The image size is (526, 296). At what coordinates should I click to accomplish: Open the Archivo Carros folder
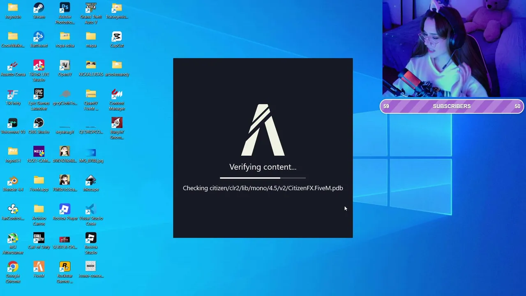coord(39,215)
